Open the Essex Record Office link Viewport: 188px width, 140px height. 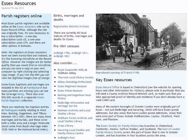click(x=108, y=87)
